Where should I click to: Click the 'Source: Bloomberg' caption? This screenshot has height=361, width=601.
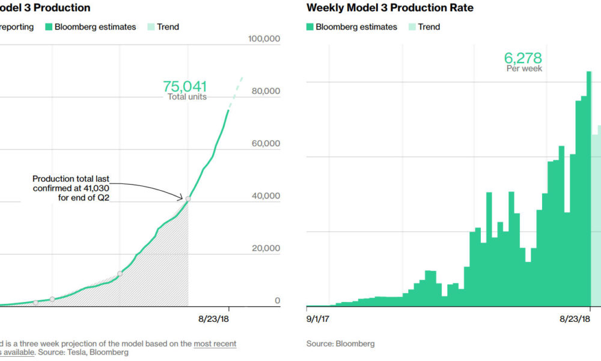click(340, 344)
